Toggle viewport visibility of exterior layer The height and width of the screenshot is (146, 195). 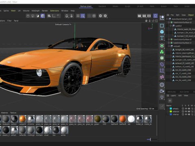(x=186, y=112)
